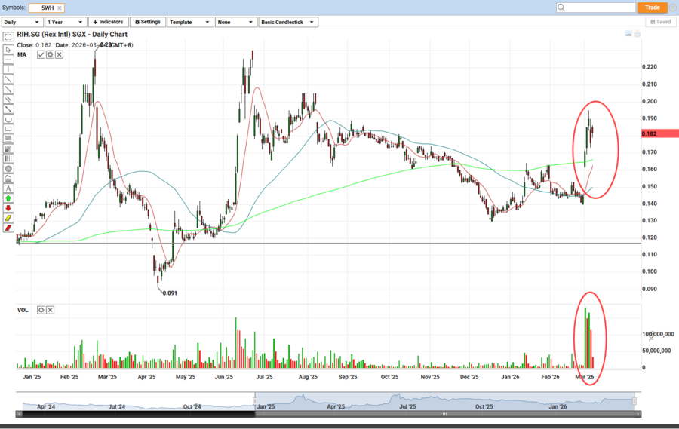Expand the 1 Year range dropdown
This screenshot has height=429, width=679.
(66, 22)
